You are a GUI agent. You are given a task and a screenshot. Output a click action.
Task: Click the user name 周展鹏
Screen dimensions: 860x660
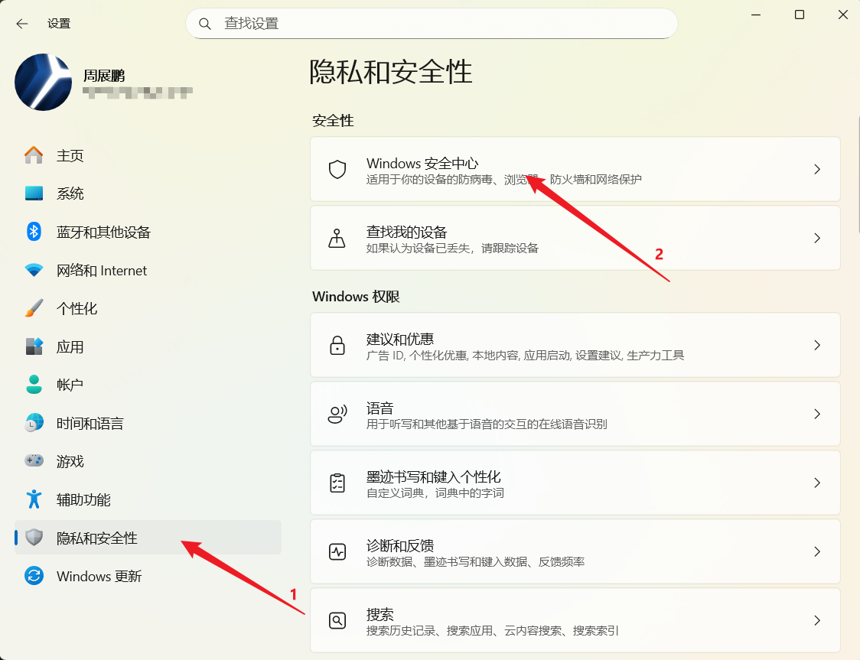(x=104, y=75)
